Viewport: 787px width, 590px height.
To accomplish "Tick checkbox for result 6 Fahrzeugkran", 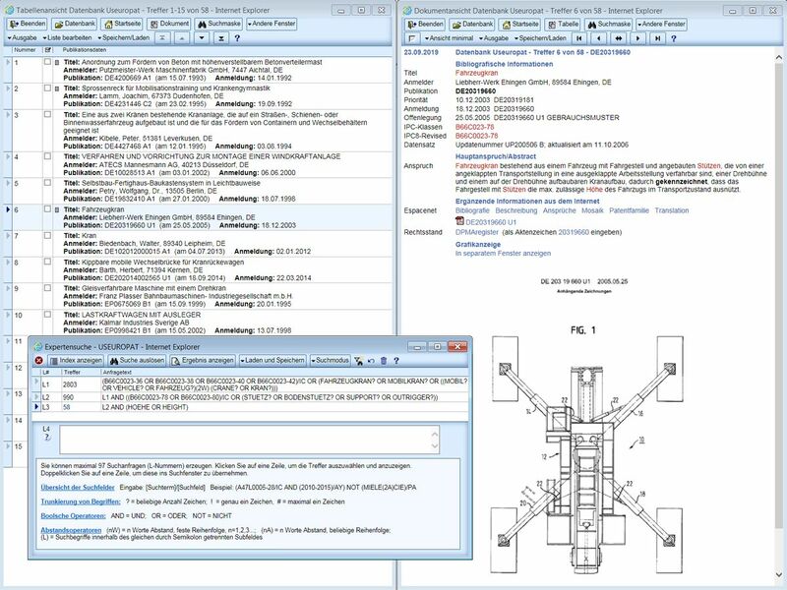I will [x=47, y=209].
